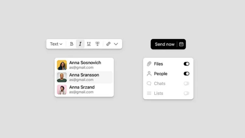The height and width of the screenshot is (138, 245).
Task: Apply strikethrough formatting
Action: (97, 44)
